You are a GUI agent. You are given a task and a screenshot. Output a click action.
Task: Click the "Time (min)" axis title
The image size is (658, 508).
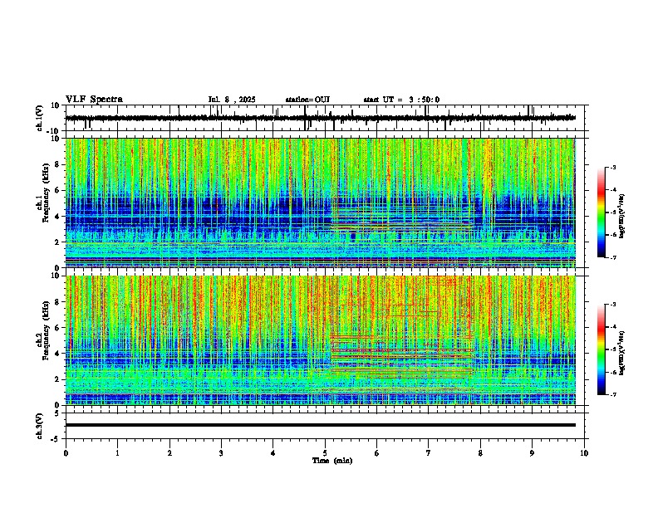332,461
